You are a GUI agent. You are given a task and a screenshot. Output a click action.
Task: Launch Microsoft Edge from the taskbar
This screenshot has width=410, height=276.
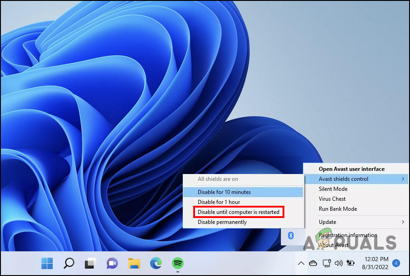coord(156,263)
